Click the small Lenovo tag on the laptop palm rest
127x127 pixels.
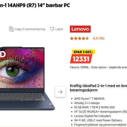(x=51, y=105)
